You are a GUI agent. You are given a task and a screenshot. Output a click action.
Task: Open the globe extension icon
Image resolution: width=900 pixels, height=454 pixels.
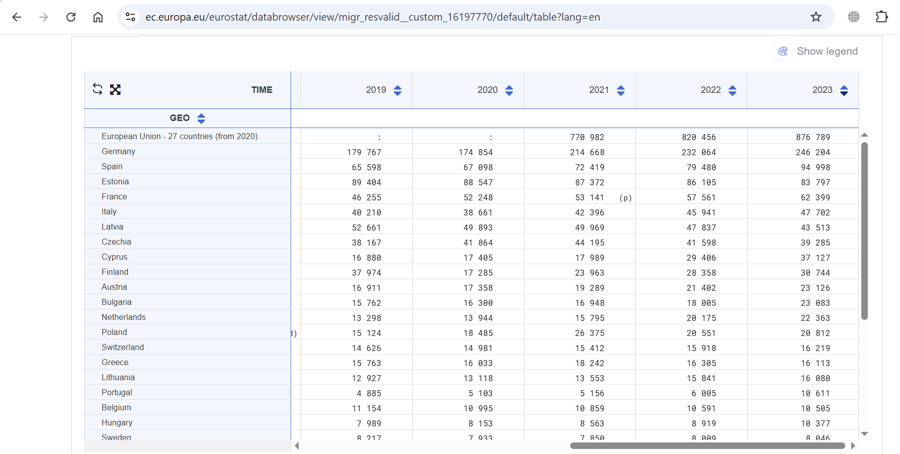[x=854, y=17]
